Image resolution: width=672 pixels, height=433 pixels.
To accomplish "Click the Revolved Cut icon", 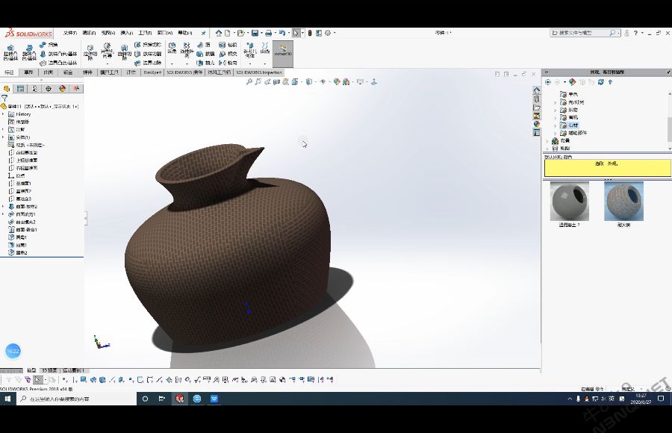I will pyautogui.click(x=124, y=53).
